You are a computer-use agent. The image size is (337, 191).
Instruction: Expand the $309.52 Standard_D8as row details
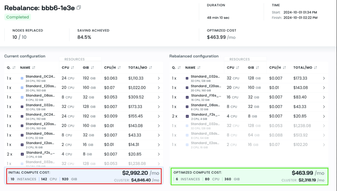coord(159,97)
